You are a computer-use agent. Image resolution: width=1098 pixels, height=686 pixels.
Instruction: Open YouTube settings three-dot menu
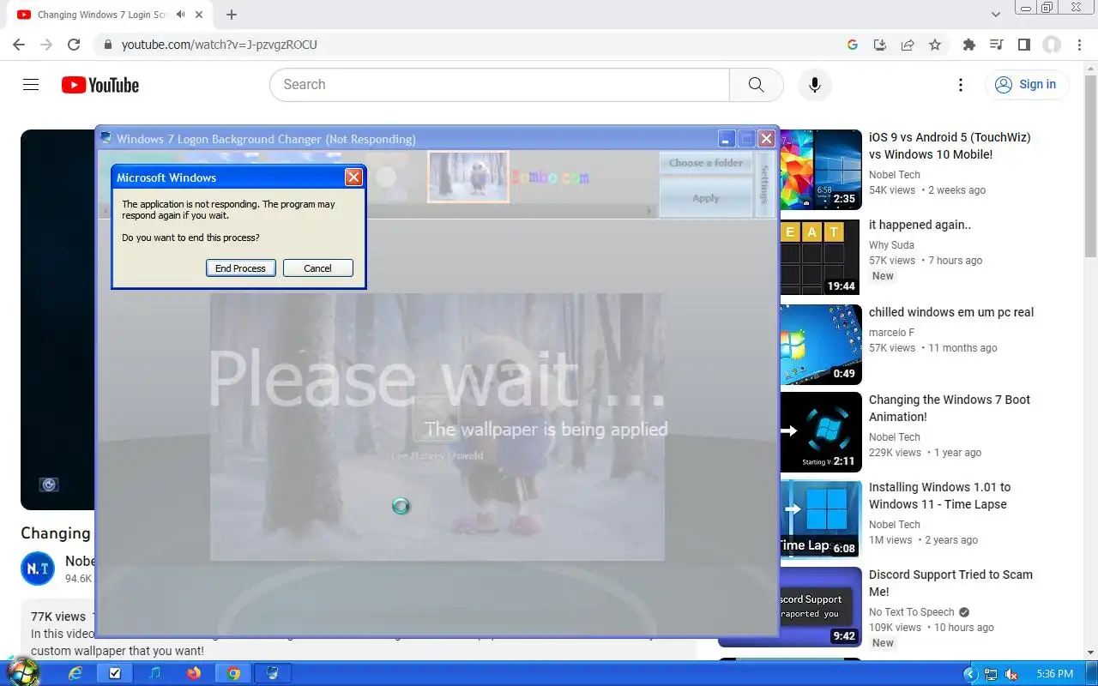961,85
